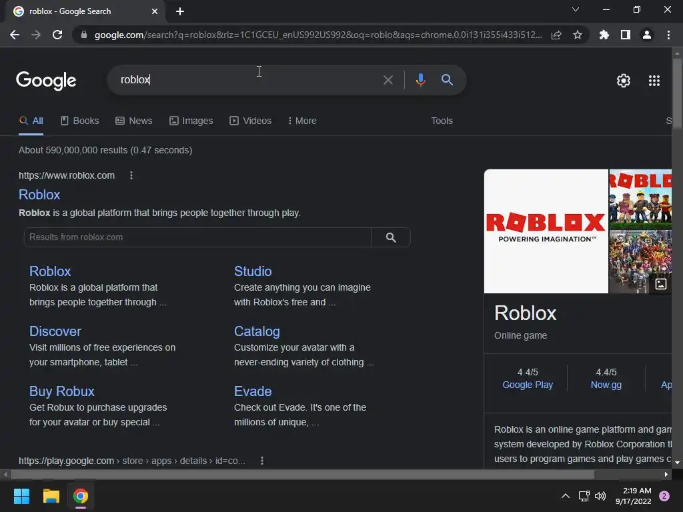Open the Google Play rating link
Screen dimensions: 683x512
coord(528,385)
